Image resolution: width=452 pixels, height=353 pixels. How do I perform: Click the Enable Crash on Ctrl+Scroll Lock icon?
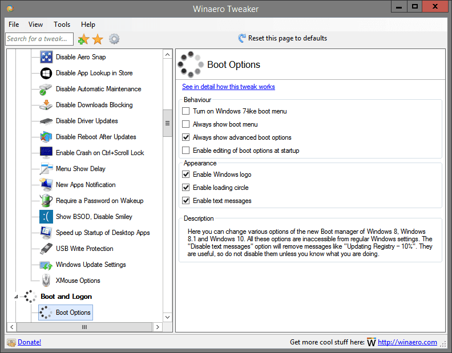click(x=46, y=153)
